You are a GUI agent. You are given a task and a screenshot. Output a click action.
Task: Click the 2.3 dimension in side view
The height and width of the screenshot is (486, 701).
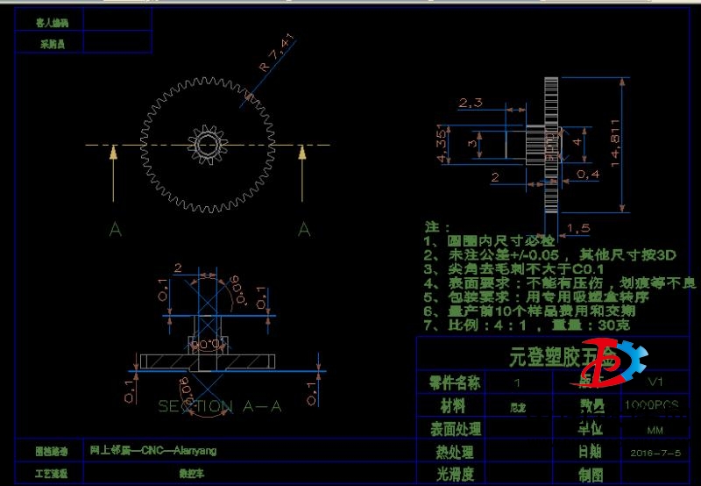pos(471,103)
